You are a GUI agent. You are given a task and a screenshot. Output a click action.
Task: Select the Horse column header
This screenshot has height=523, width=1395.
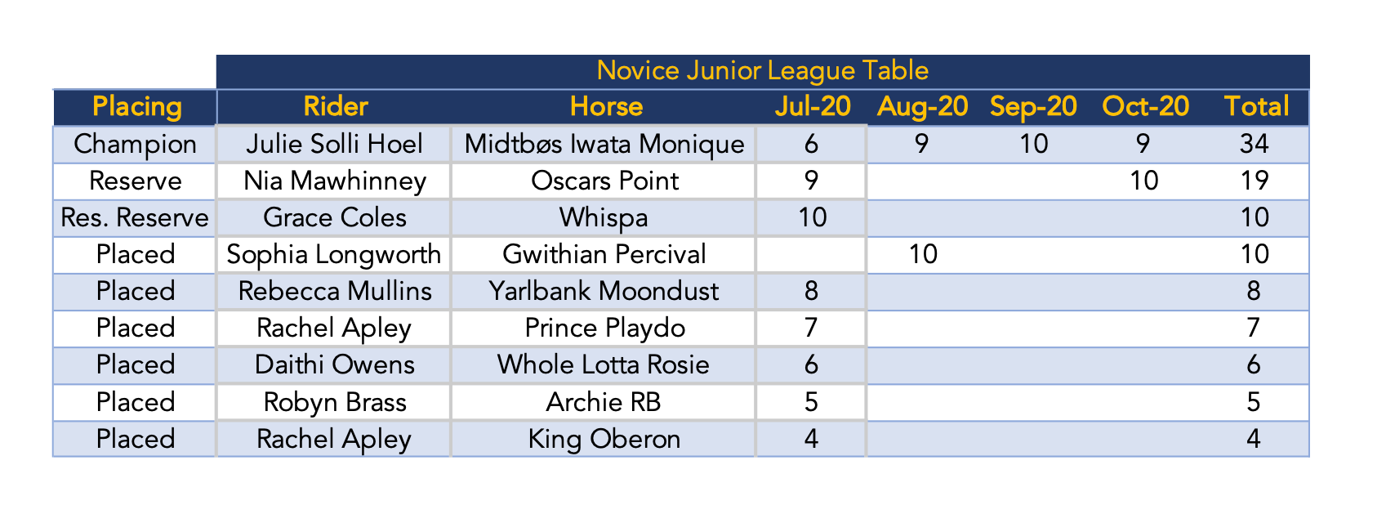pyautogui.click(x=605, y=107)
